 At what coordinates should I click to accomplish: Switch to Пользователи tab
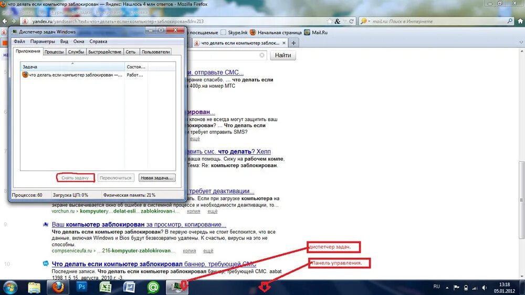(x=155, y=52)
